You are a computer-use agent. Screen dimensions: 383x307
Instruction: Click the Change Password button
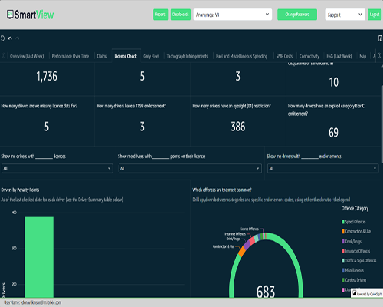tap(297, 15)
